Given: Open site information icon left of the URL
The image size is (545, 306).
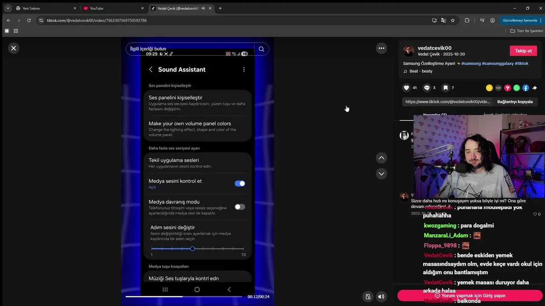Looking at the screenshot, I should click(41, 20).
